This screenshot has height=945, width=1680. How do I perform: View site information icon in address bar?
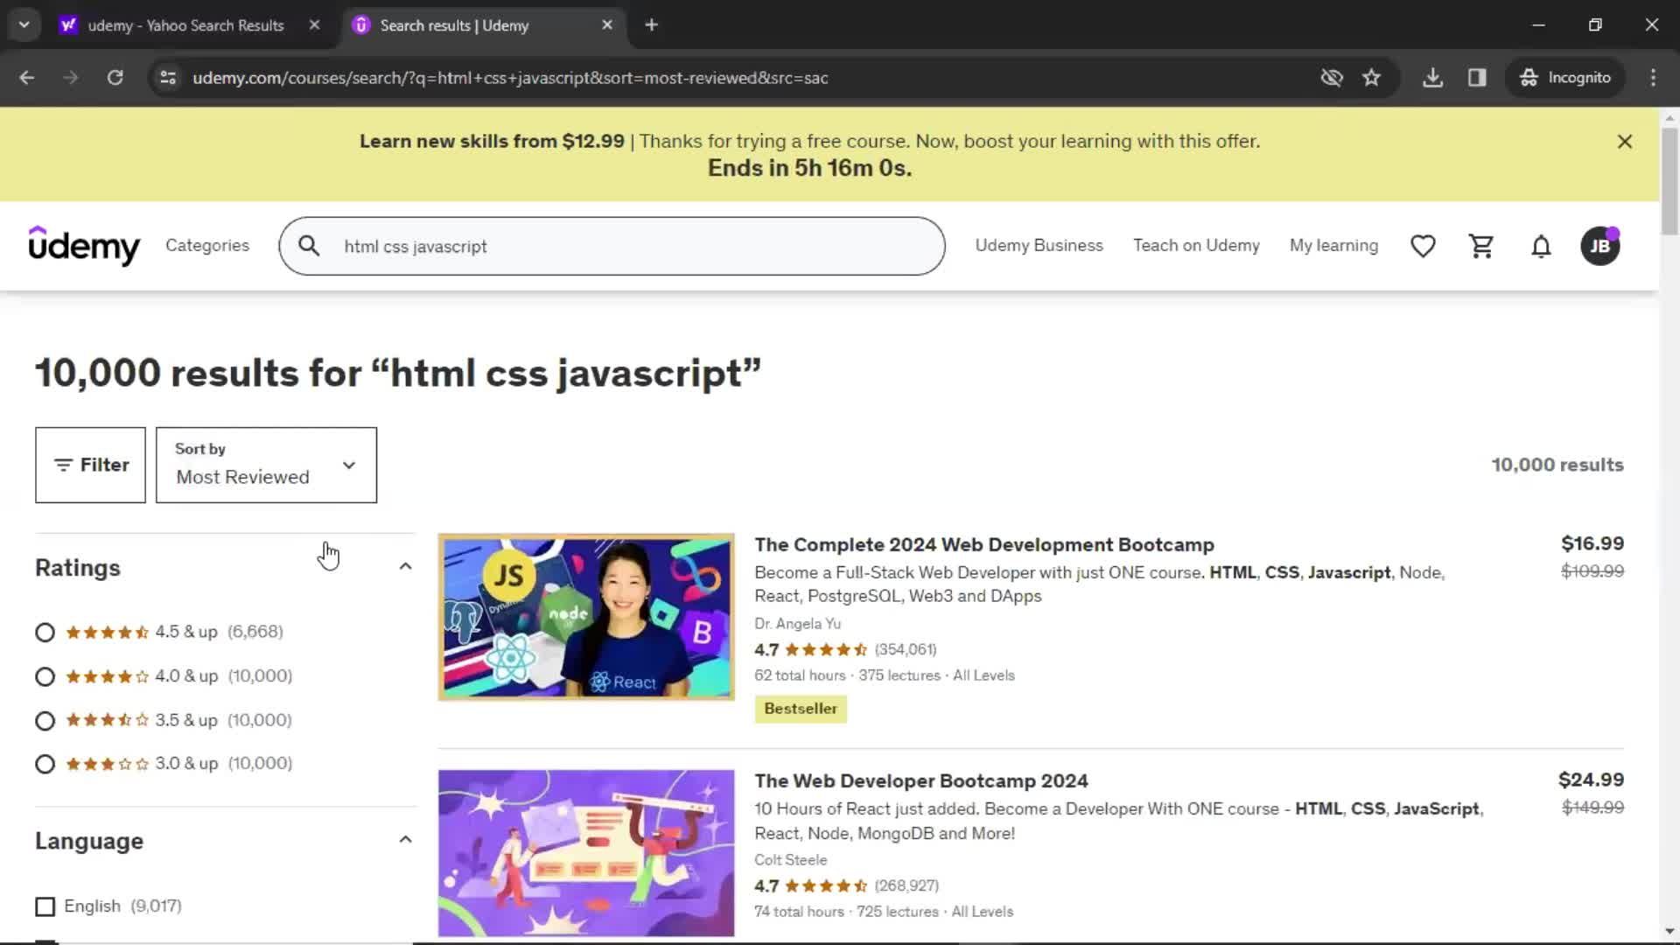click(x=168, y=78)
